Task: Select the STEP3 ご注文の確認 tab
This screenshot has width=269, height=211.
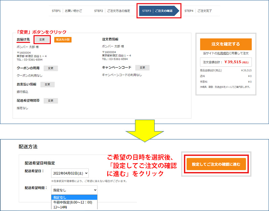Action: coord(158,10)
